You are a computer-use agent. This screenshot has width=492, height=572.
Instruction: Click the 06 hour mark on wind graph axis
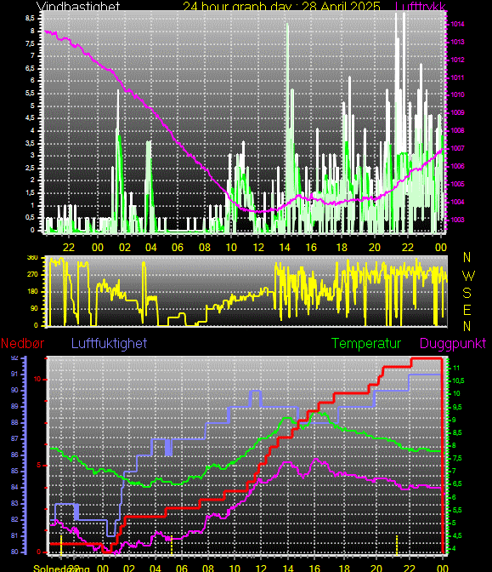coord(178,248)
